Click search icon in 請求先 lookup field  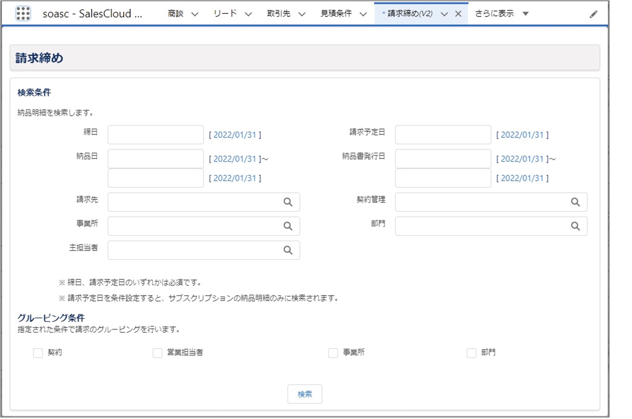click(288, 202)
